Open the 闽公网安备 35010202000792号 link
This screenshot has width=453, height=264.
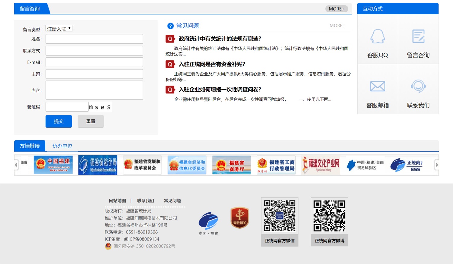click(144, 246)
